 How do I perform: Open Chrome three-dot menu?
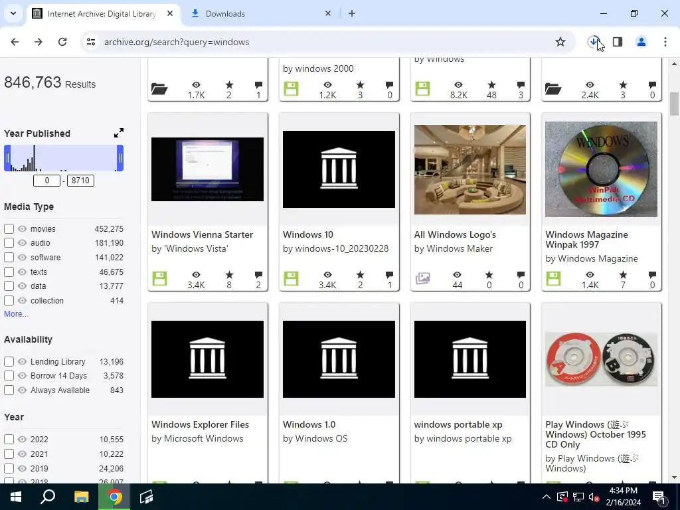(x=665, y=42)
